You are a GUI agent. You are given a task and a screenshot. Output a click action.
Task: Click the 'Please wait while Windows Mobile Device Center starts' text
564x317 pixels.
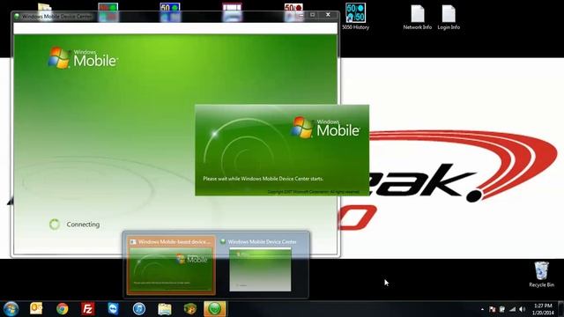[x=263, y=179]
